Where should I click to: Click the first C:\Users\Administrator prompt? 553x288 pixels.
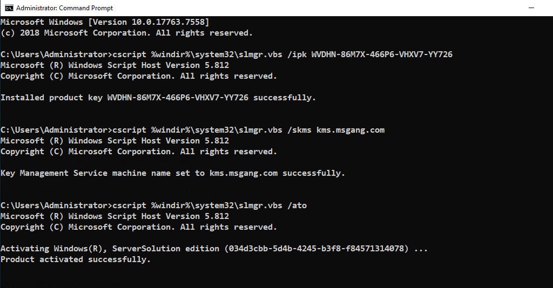tap(56, 54)
